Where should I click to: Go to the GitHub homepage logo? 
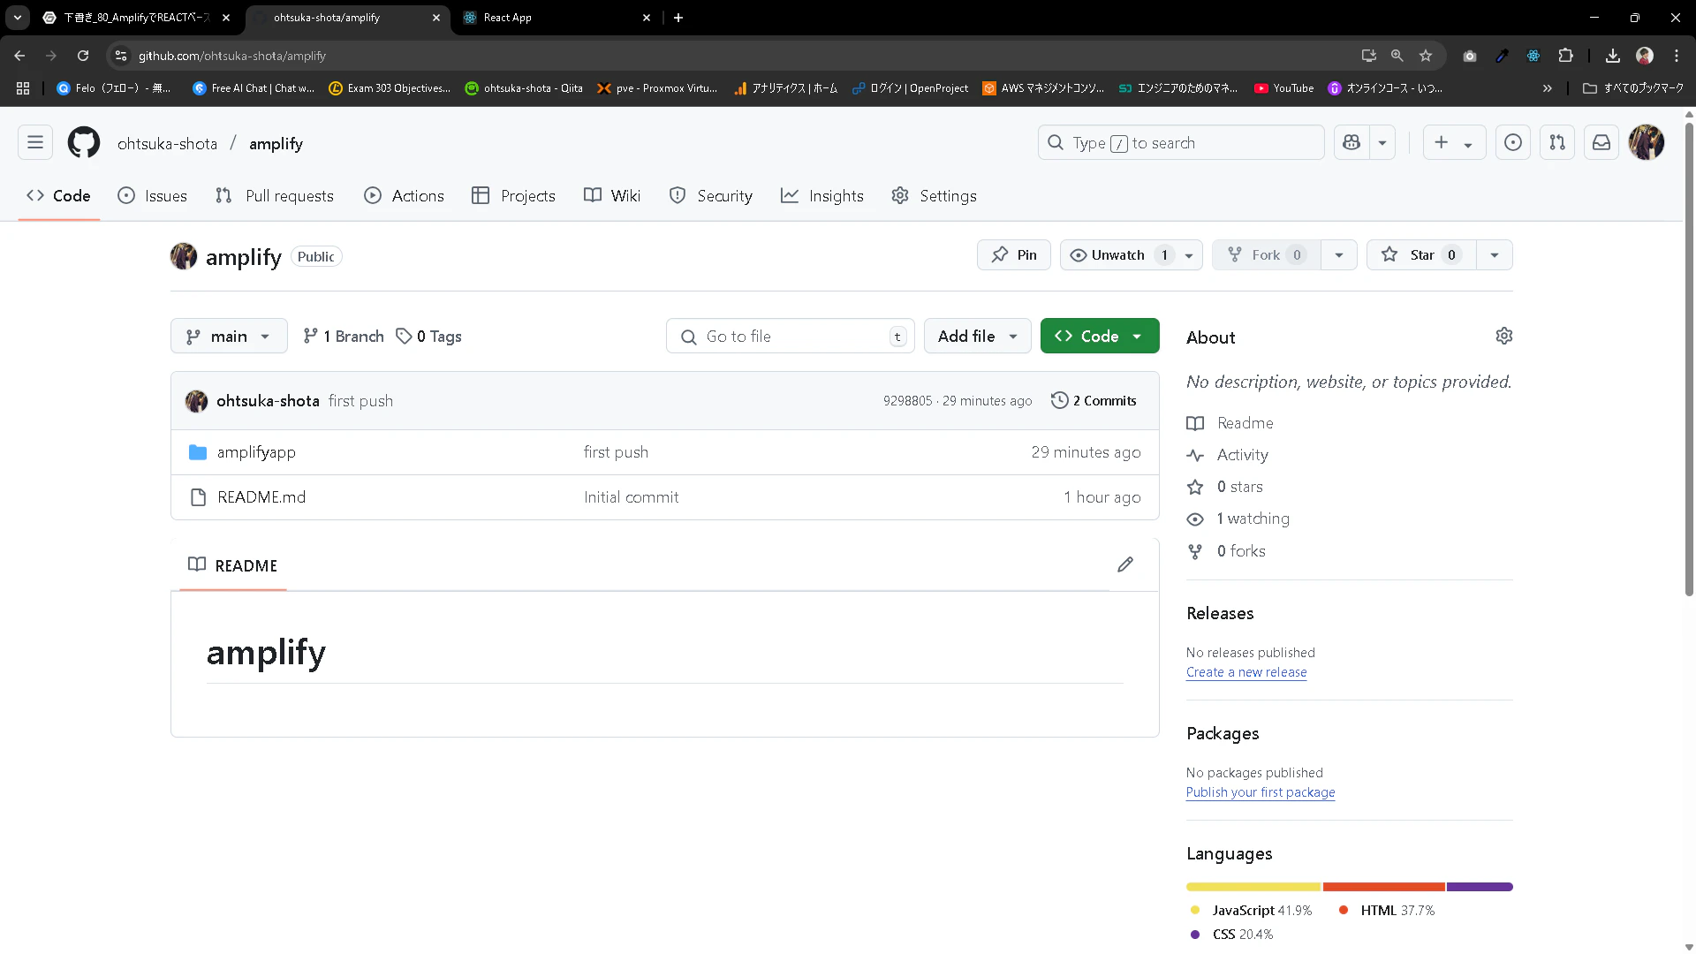[x=84, y=142]
